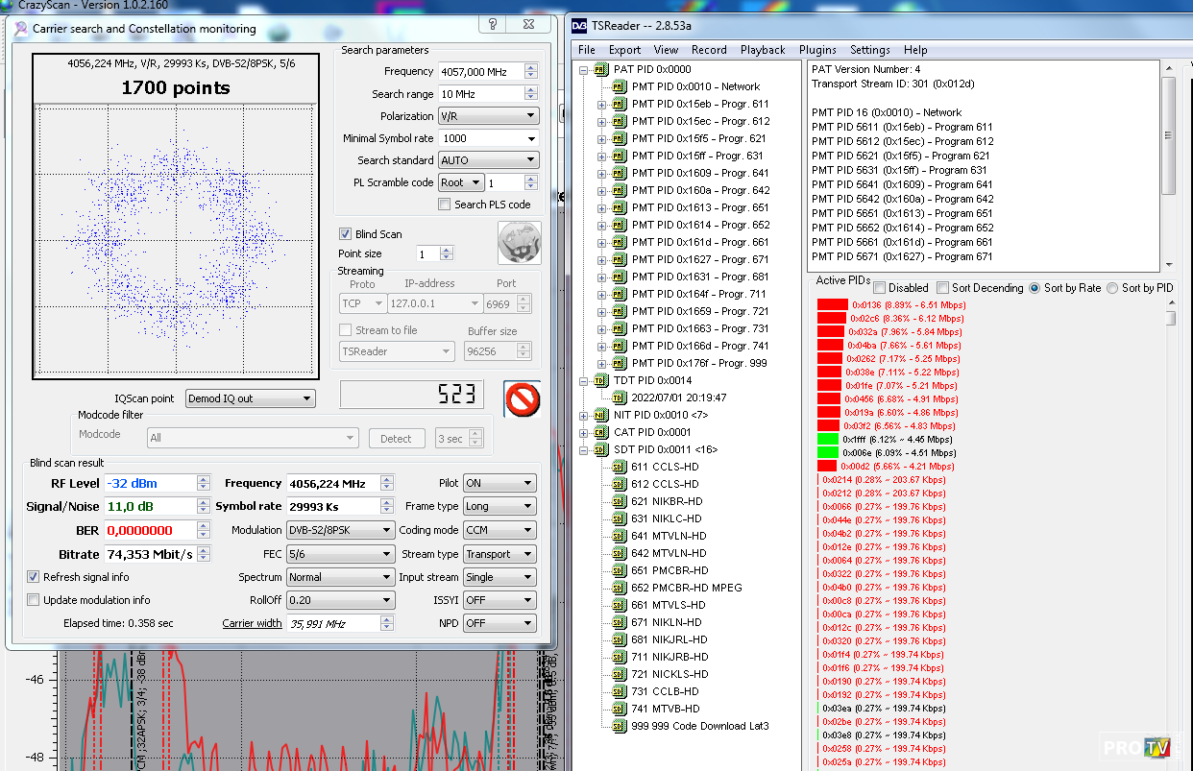Select the PAT PID 0x0000 node icon
Image resolution: width=1193 pixels, height=771 pixels.
click(x=601, y=69)
